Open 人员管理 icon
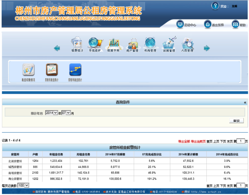249x195 pixels. tap(187, 43)
